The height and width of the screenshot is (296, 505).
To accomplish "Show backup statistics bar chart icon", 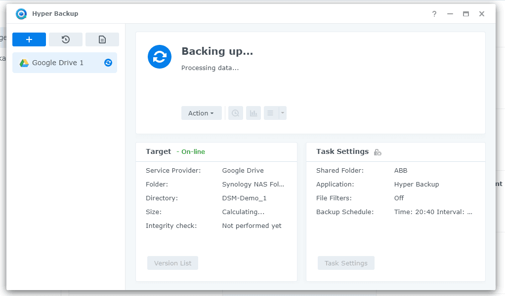I will point(253,113).
